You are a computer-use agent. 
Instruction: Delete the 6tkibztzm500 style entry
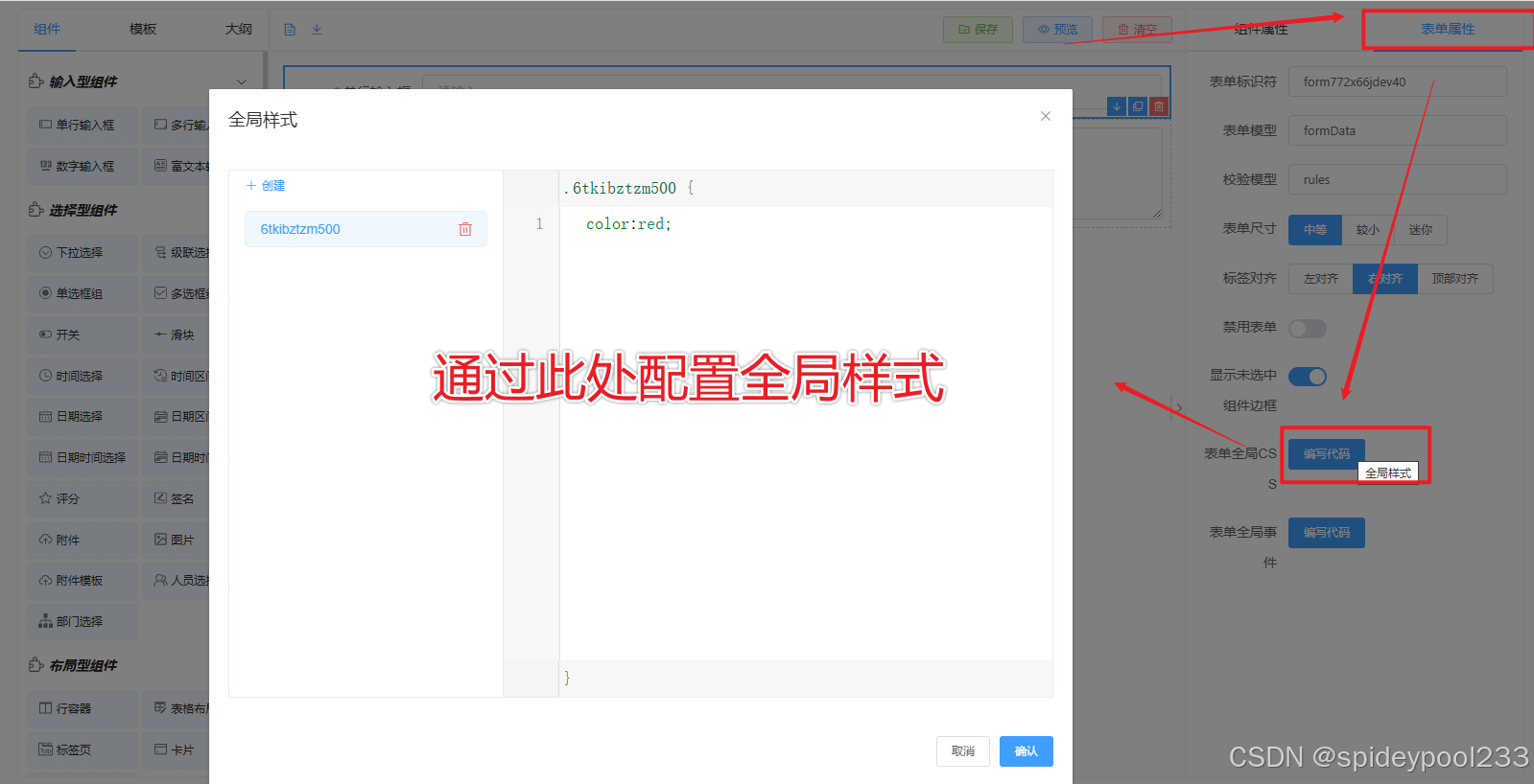point(465,229)
